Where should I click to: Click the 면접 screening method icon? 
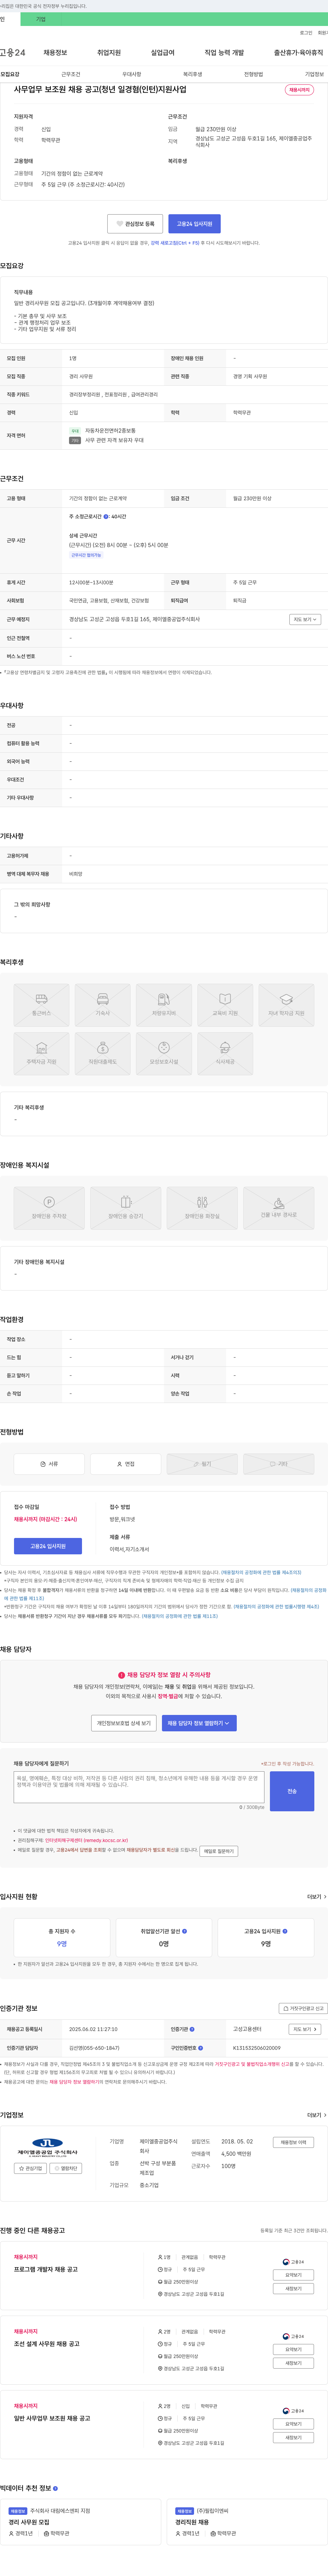click(x=126, y=1464)
